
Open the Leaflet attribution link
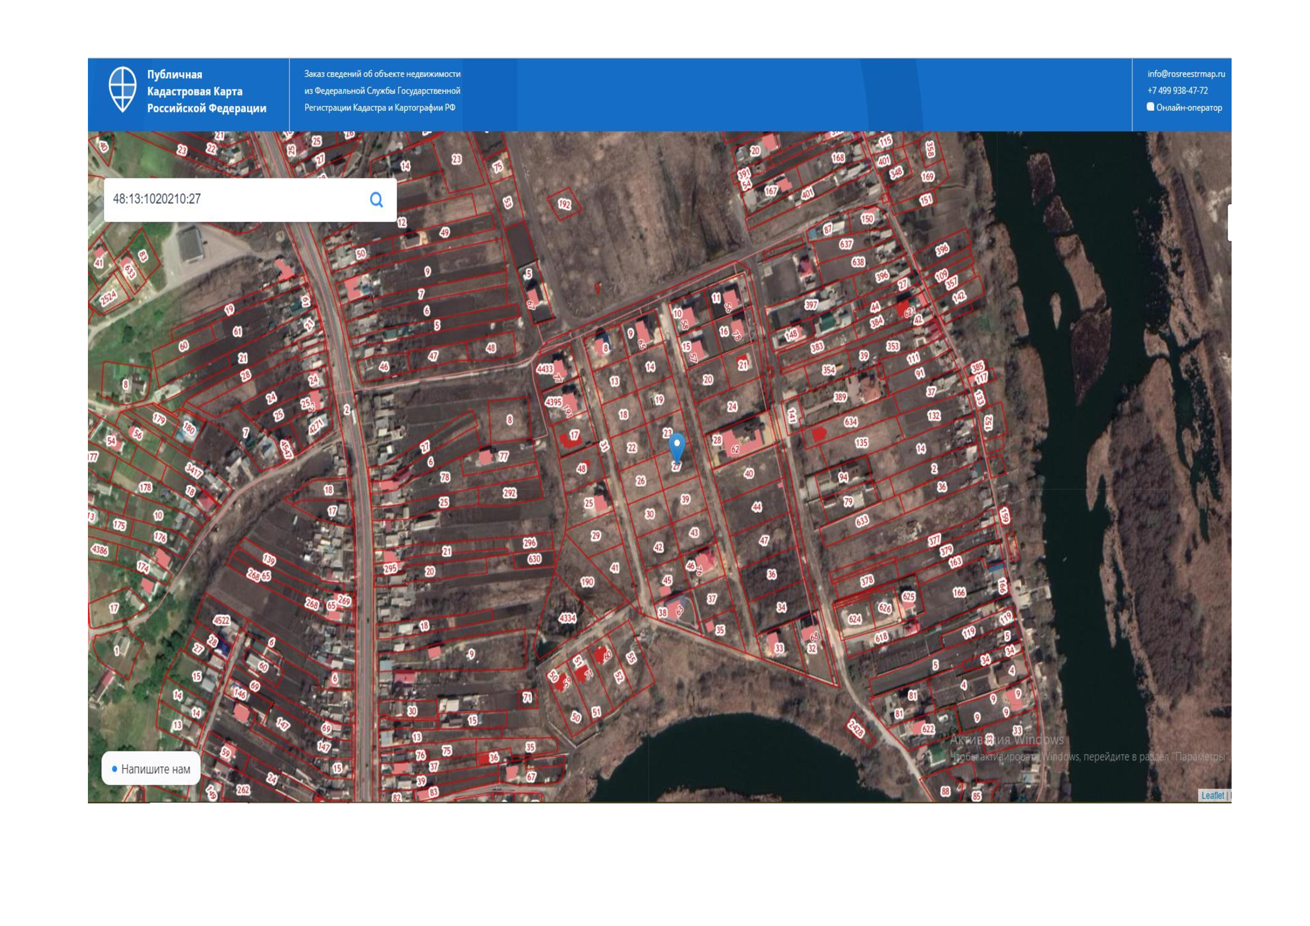click(1213, 796)
